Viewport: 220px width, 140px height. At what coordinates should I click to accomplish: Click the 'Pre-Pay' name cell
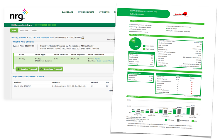(x=22, y=59)
